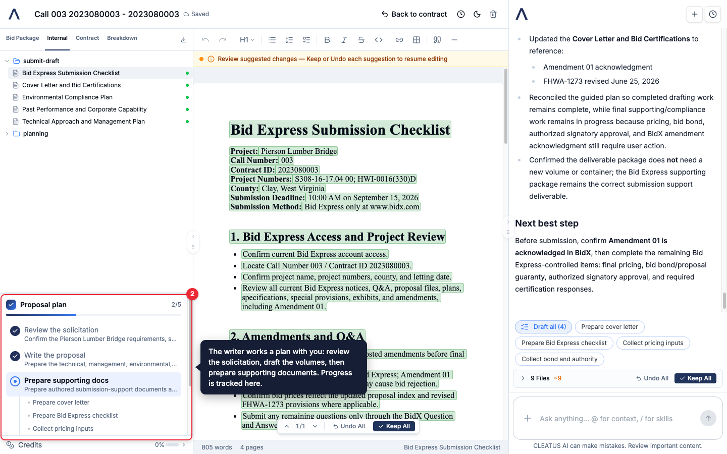The width and height of the screenshot is (727, 454).
Task: Send the chat message arrow button
Action: click(x=708, y=418)
